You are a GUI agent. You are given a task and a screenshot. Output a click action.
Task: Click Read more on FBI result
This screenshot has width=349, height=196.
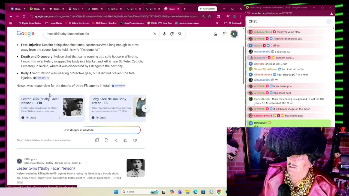point(118,178)
